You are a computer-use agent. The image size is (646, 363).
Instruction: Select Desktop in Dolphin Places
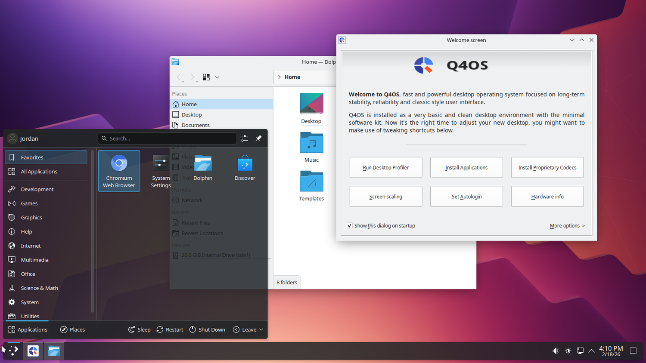pos(221,115)
